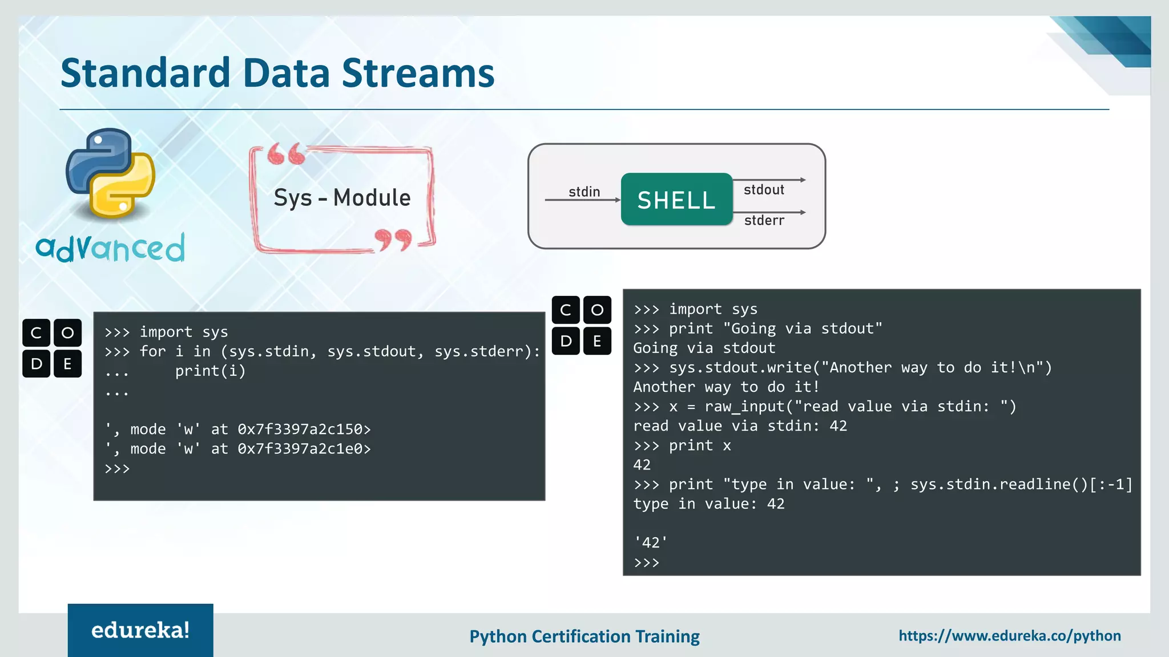The image size is (1169, 657).
Task: Click 'import sys' in left code box
Action: pos(184,332)
